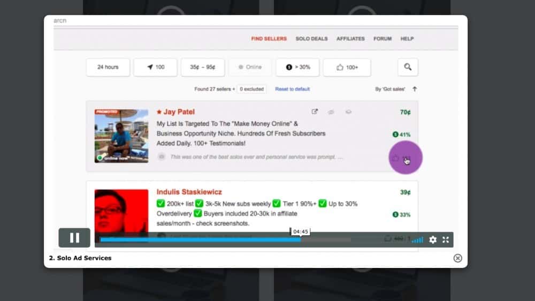Image resolution: width=535 pixels, height=301 pixels.
Task: Toggle the Online sellers filter
Action: [x=250, y=67]
